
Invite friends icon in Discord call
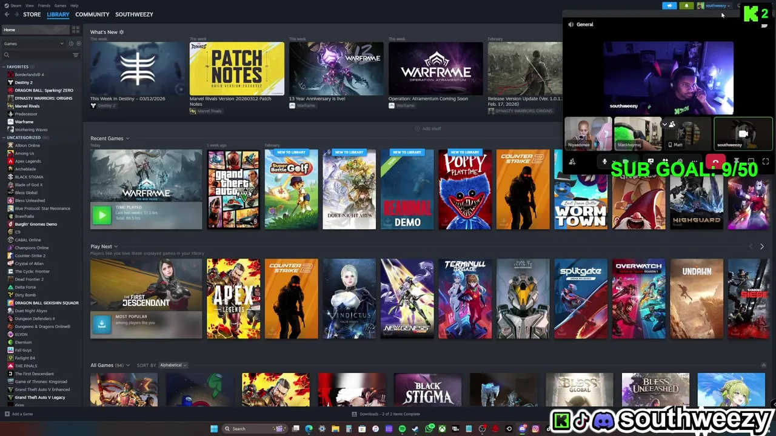[572, 162]
